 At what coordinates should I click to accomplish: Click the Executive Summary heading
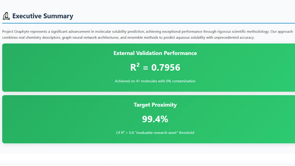point(43,16)
